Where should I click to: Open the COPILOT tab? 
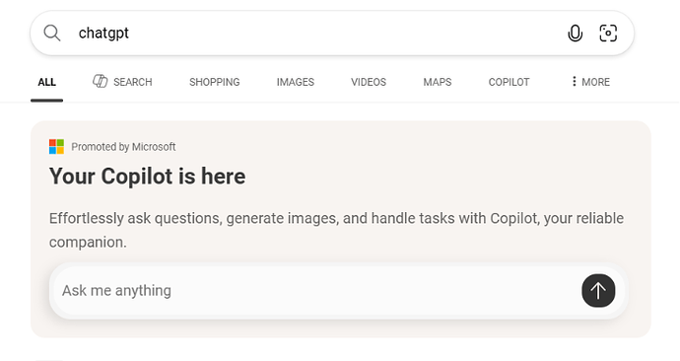(509, 82)
